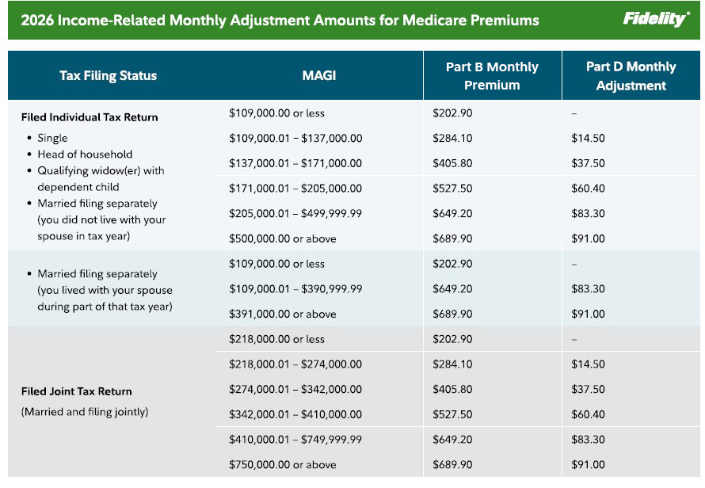Select the Single bullet item

[52, 138]
